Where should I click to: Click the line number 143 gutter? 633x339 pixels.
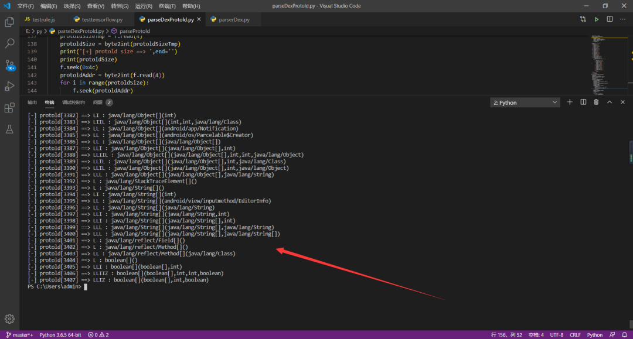(32, 83)
